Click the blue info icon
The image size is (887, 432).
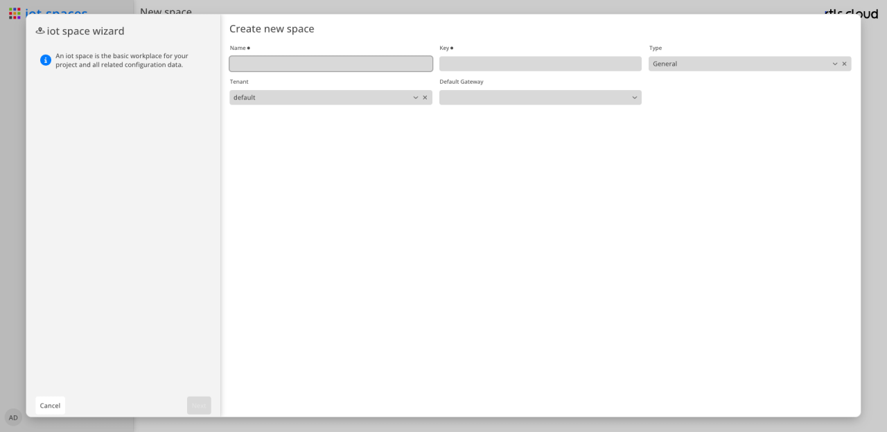tap(46, 60)
